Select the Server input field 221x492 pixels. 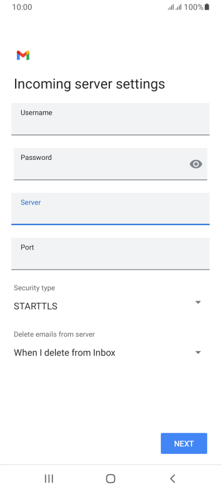point(110,209)
